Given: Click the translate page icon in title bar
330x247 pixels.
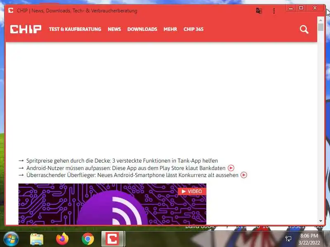Looking at the screenshot, I should point(259,11).
